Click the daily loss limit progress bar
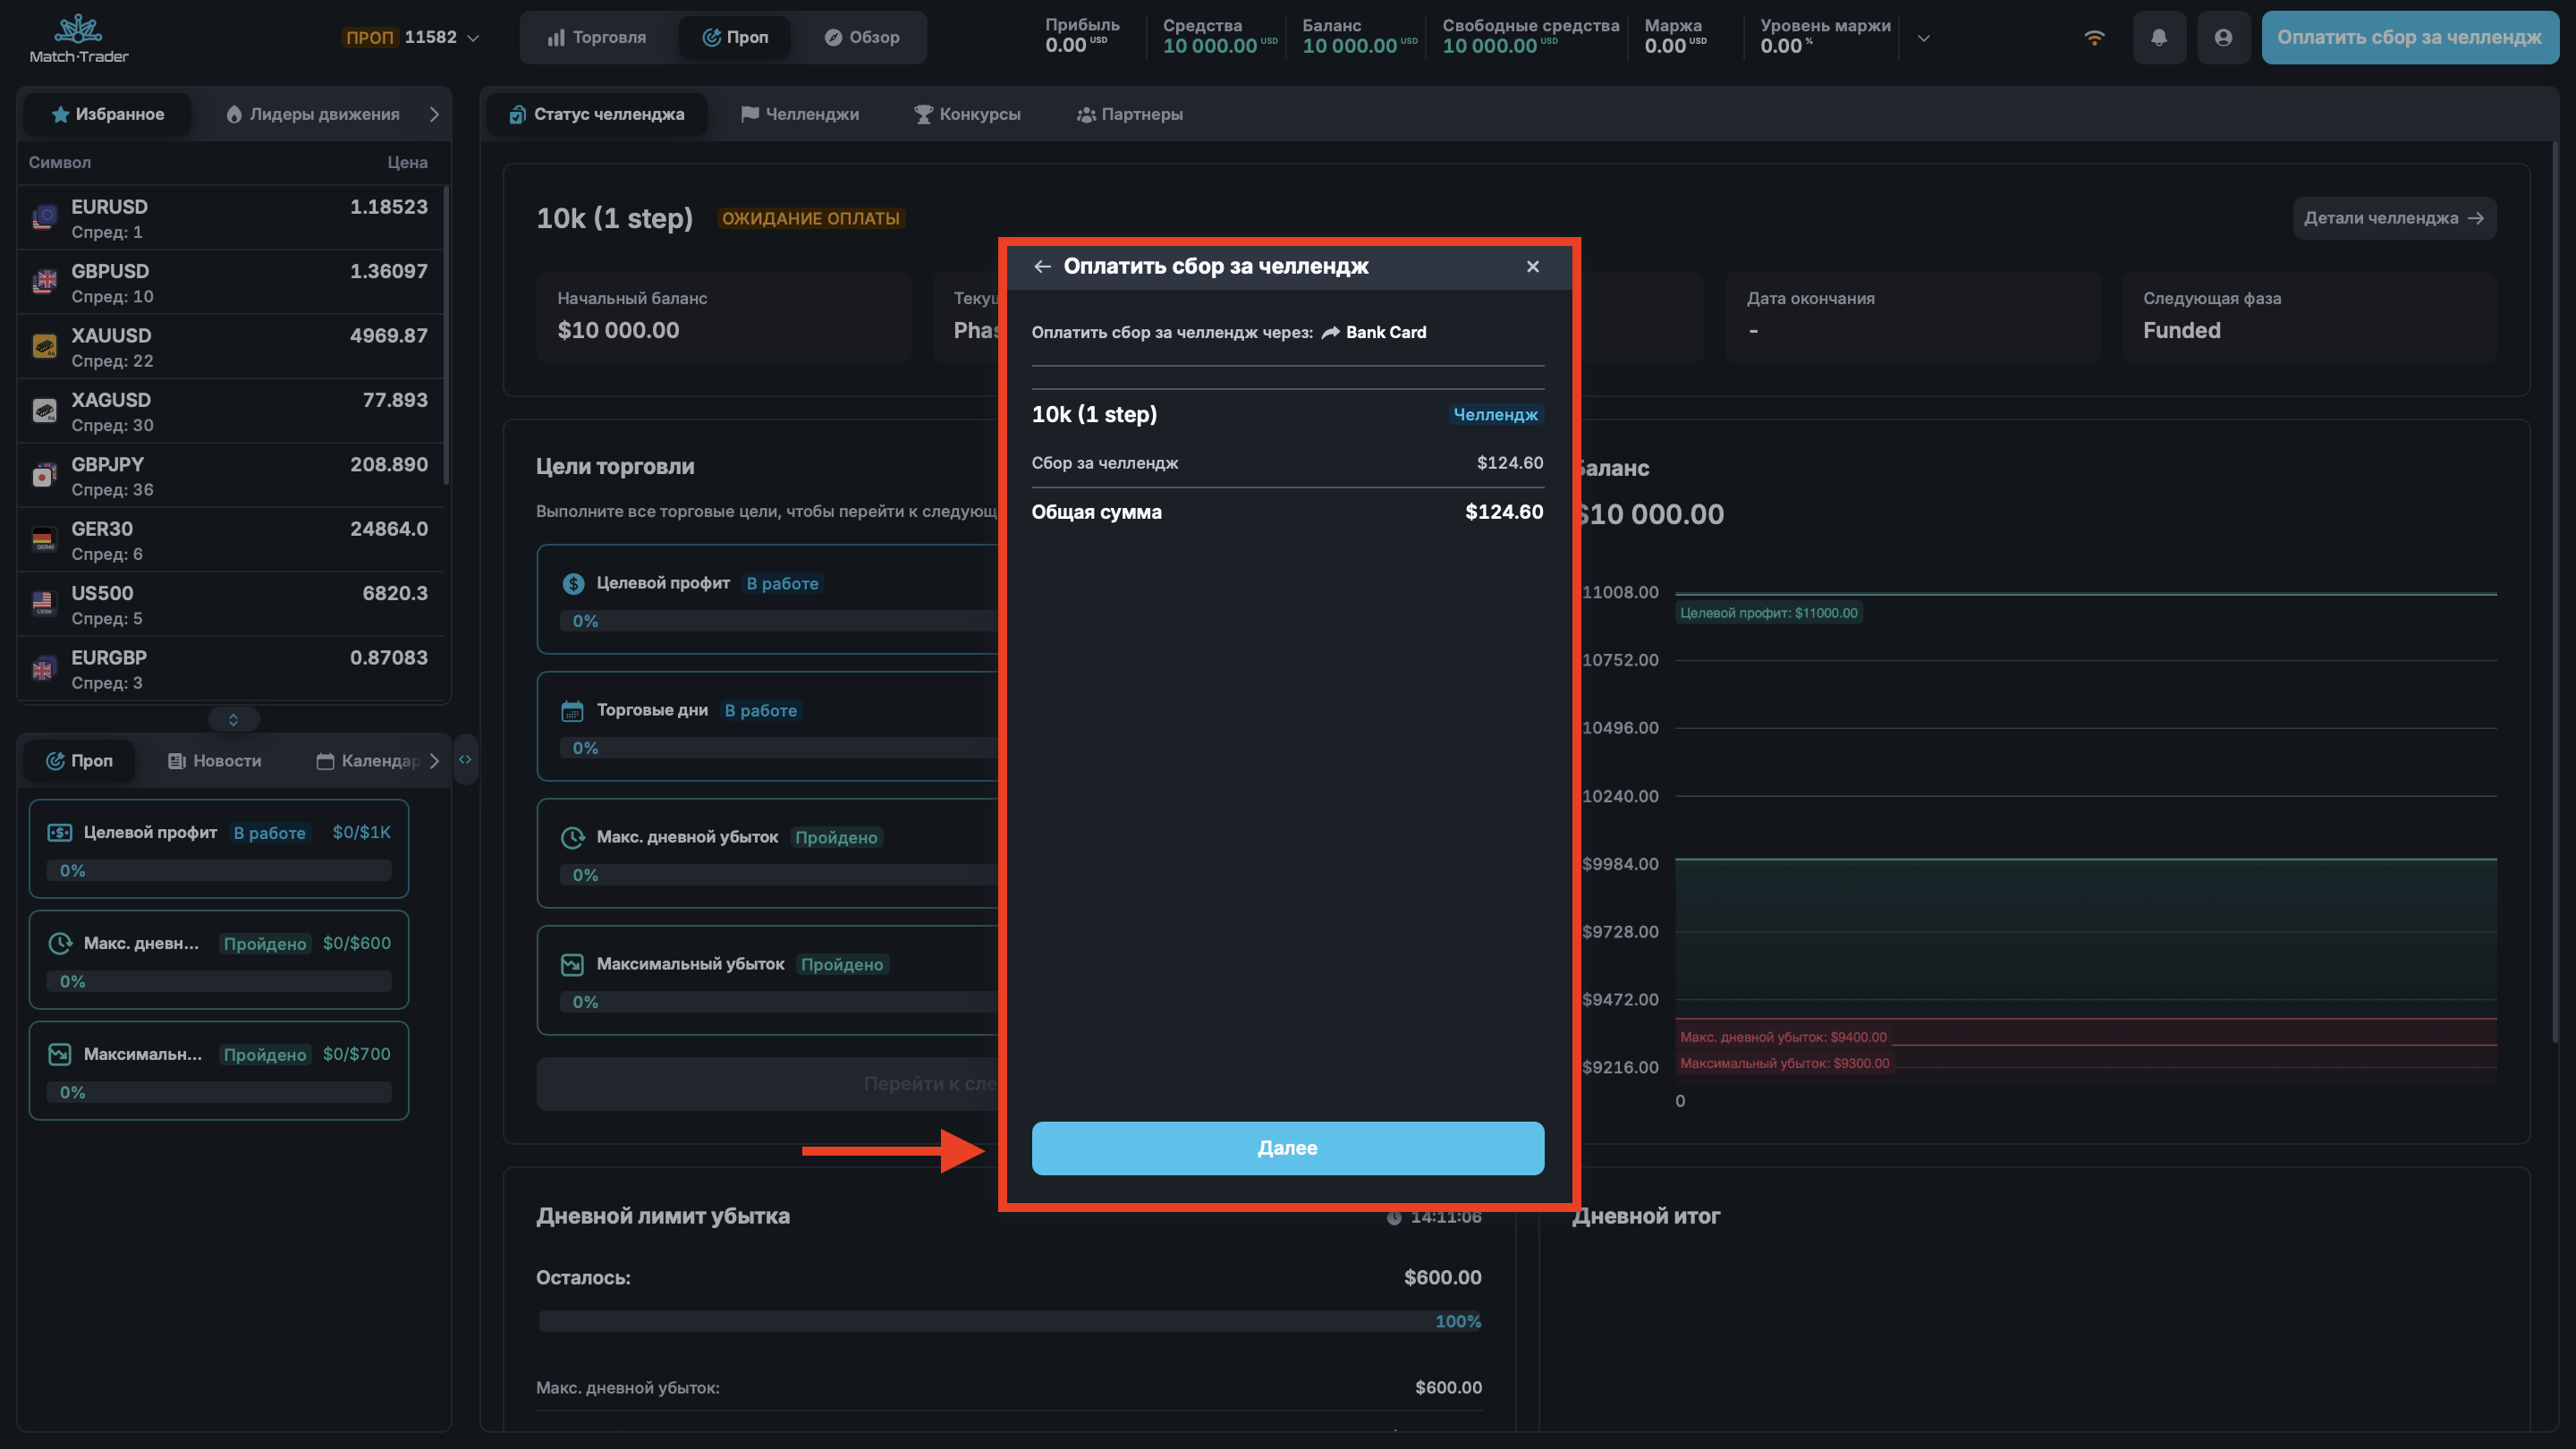This screenshot has height=1449, width=2576. click(x=1008, y=1321)
